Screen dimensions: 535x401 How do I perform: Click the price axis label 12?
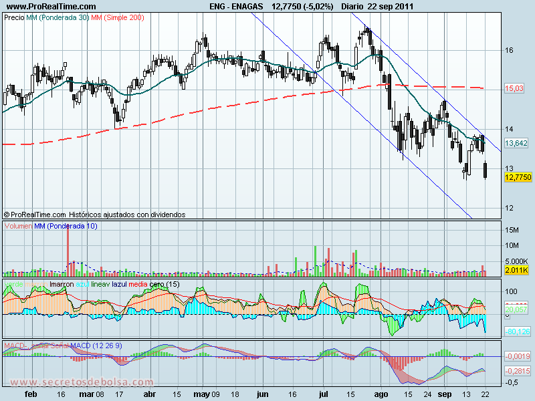coord(509,208)
